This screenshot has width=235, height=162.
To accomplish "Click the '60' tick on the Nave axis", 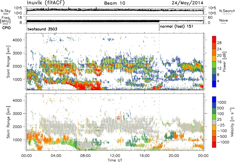I will (x=210, y=18).
